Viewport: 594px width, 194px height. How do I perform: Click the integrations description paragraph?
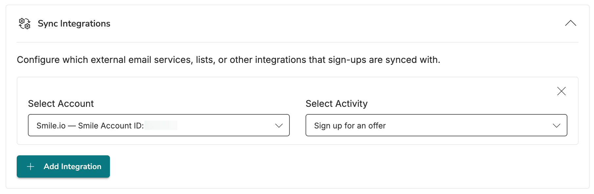pos(228,60)
